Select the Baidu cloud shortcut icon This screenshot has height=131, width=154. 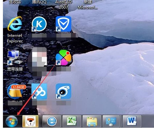[39, 91]
